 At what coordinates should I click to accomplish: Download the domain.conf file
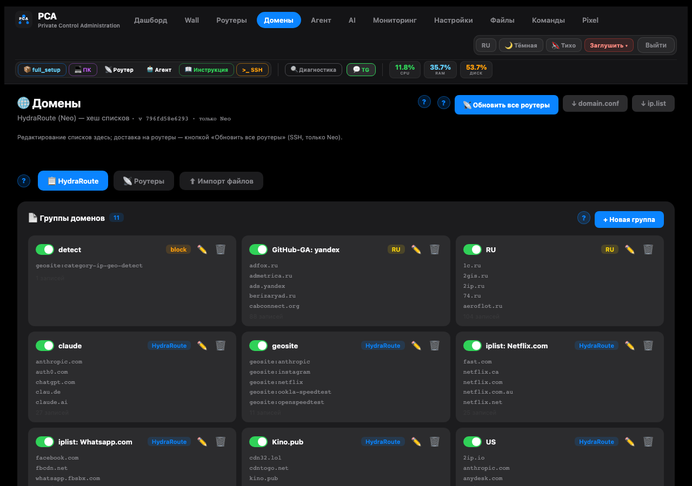point(595,103)
